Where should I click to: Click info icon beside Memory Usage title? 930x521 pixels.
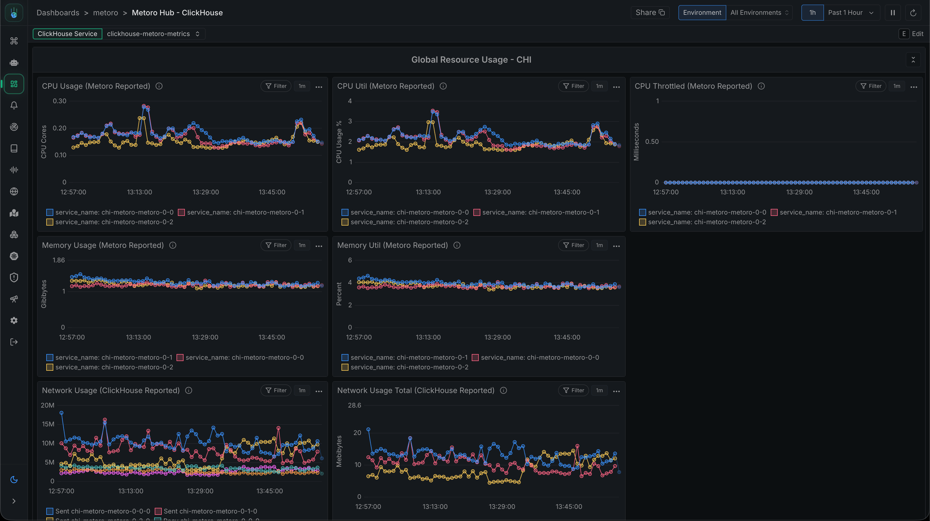point(172,245)
